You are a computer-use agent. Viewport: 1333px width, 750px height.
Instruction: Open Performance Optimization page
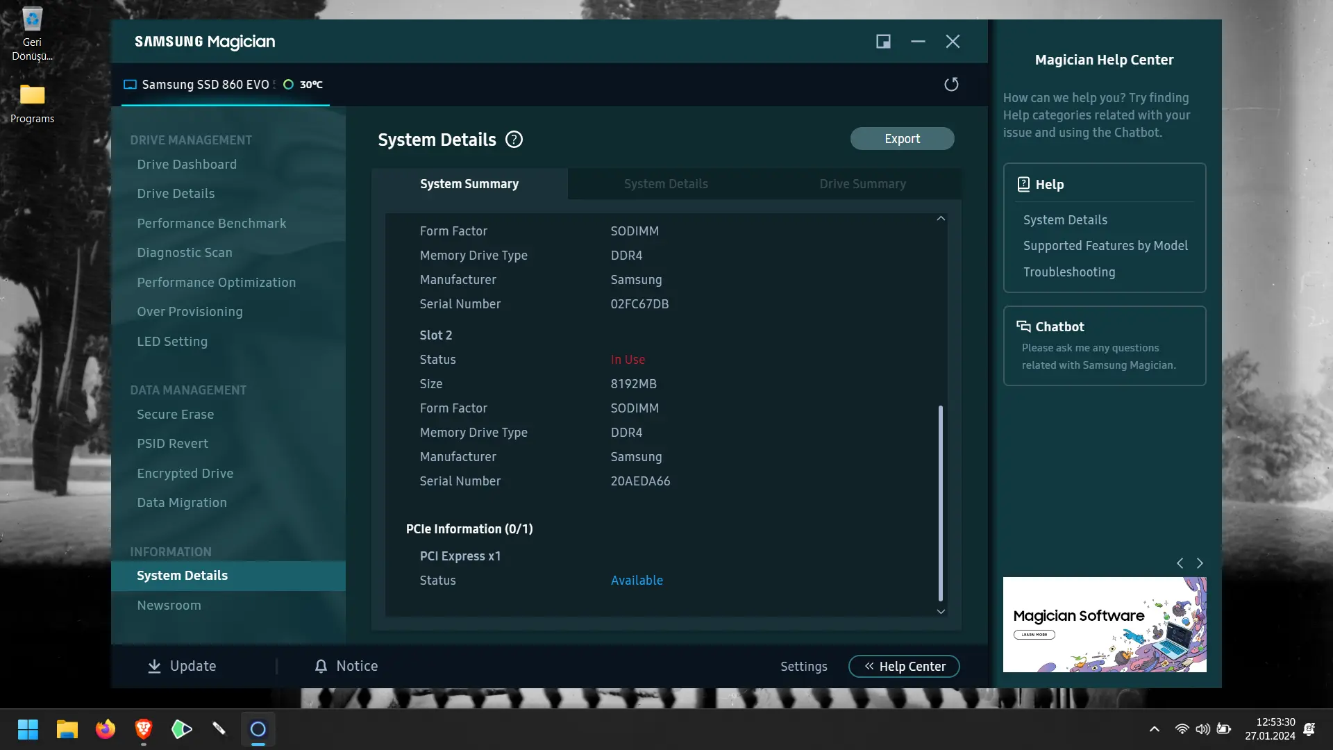[217, 283]
